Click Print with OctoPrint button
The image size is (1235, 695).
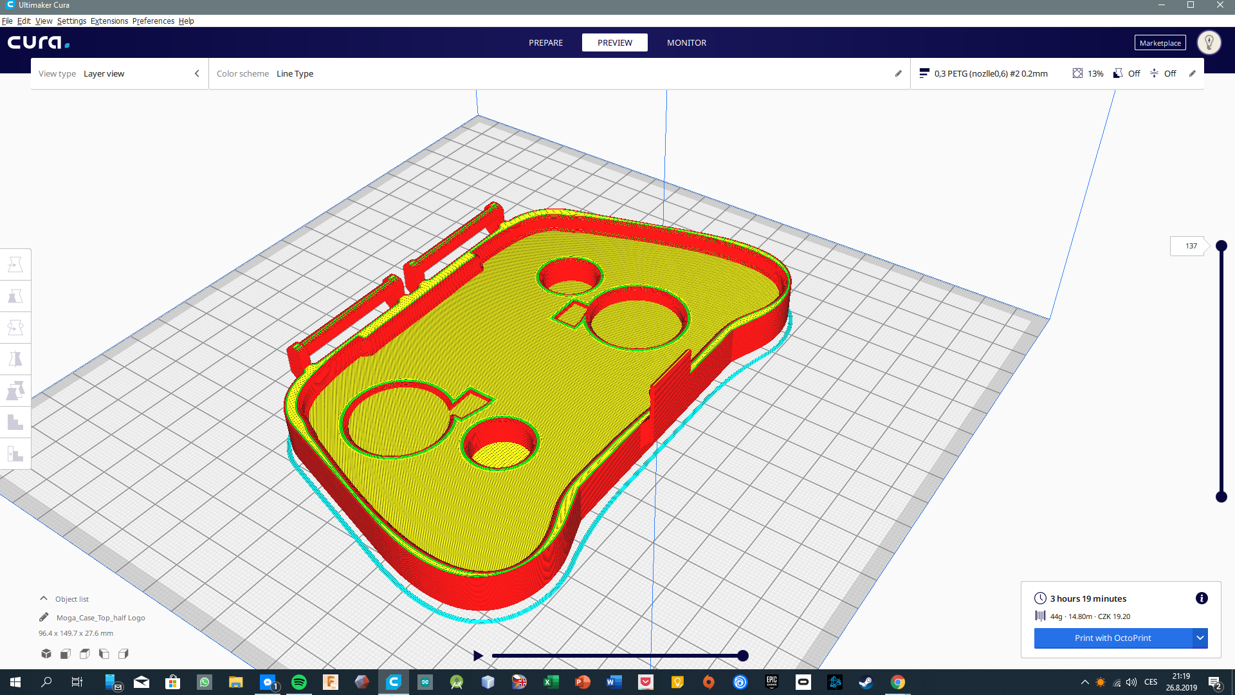[1113, 638]
